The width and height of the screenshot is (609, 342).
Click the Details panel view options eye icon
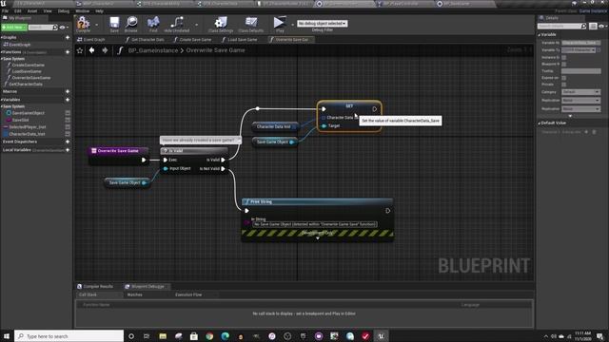click(x=602, y=26)
